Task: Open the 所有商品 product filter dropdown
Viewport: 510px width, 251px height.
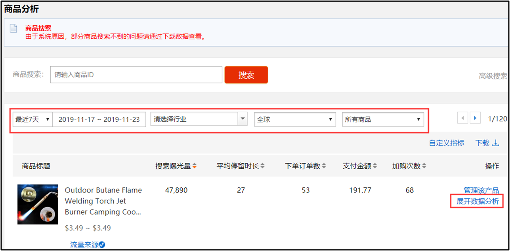Action: click(382, 119)
